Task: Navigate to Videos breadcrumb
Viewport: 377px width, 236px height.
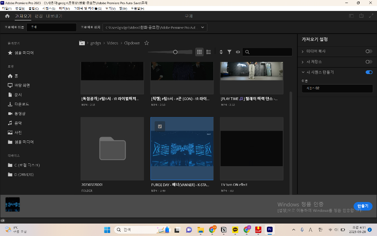Action: pyautogui.click(x=112, y=43)
